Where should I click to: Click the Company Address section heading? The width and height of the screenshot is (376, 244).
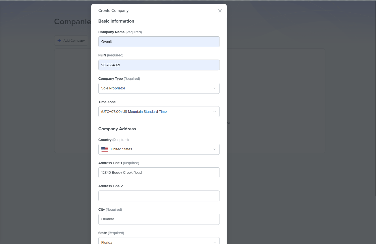117,129
